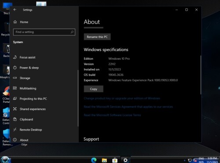Go back with the Settings back arrow
This screenshot has width=220, height=163.
[x=15, y=10]
